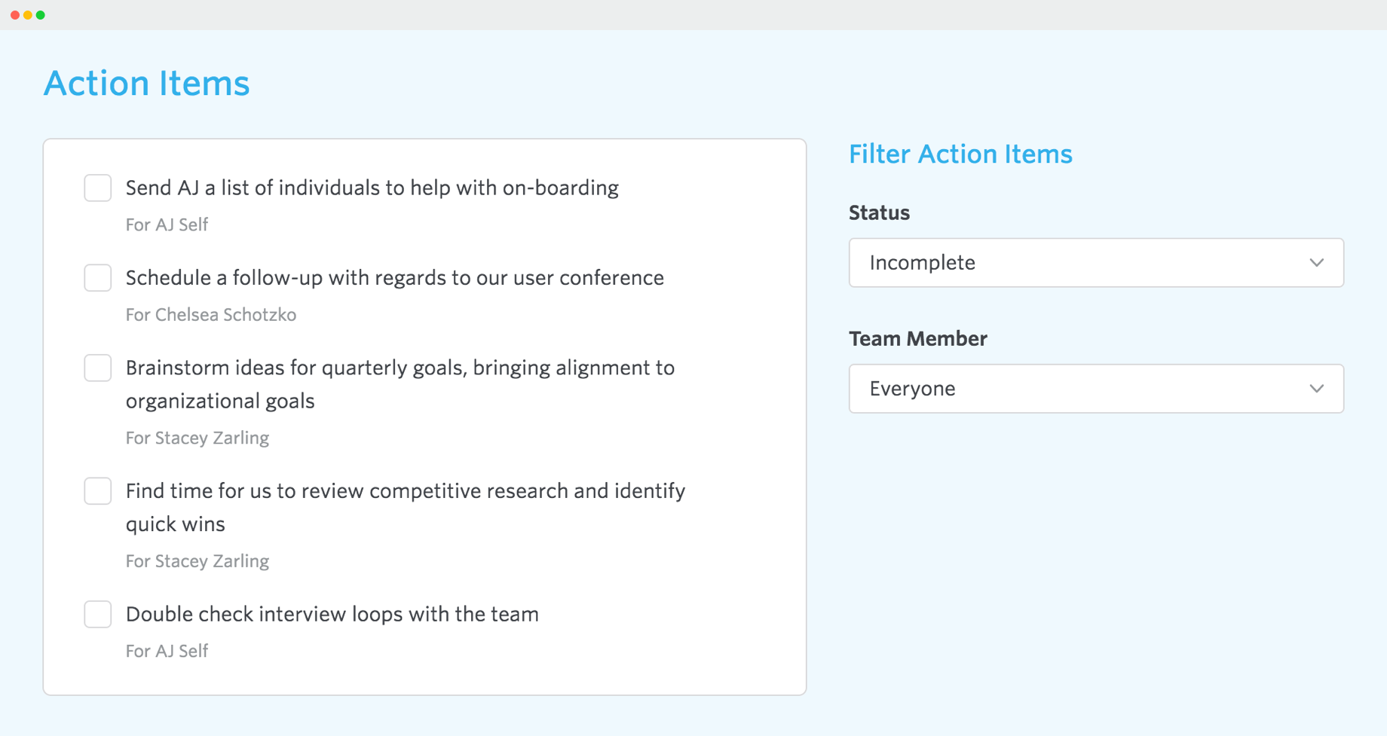
Task: Click the 'Action Items' page heading
Action: tap(147, 83)
